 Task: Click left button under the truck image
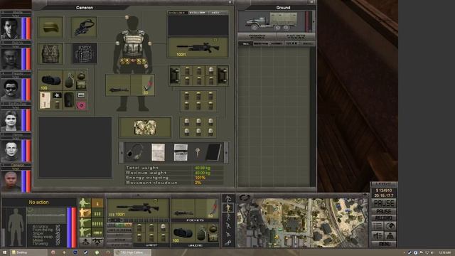coord(257,36)
